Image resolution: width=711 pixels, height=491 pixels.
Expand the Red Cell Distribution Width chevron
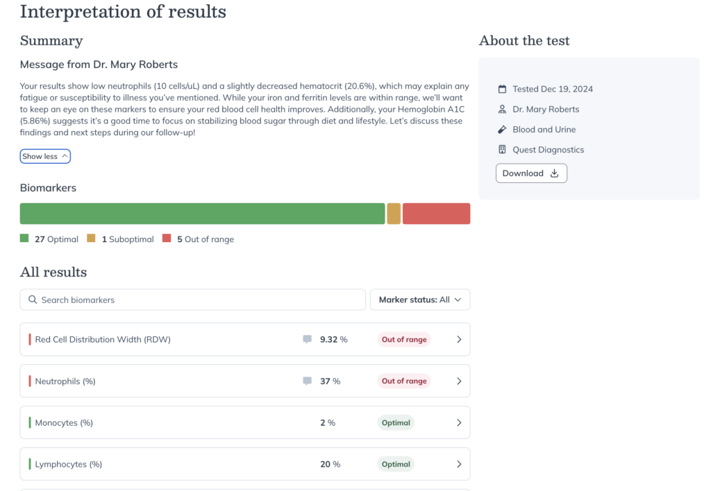[458, 340]
